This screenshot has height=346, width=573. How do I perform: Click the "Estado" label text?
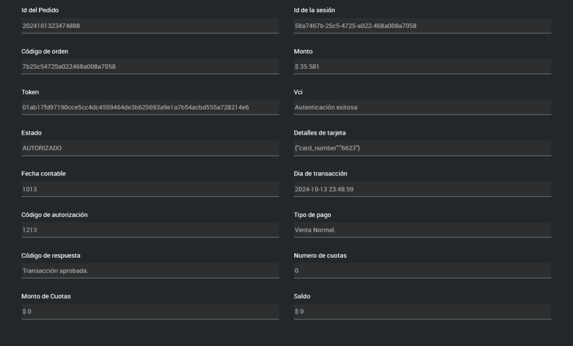[x=31, y=133]
